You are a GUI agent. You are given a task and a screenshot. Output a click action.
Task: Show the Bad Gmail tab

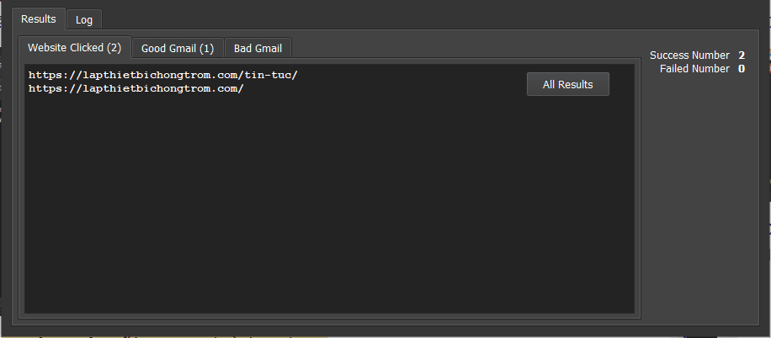click(x=258, y=48)
